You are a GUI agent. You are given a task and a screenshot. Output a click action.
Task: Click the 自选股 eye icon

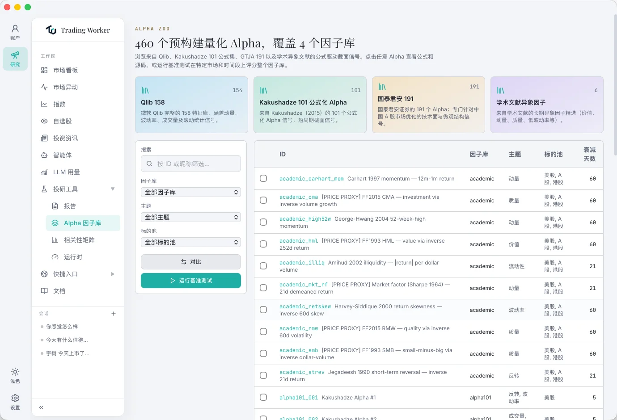[x=44, y=121]
